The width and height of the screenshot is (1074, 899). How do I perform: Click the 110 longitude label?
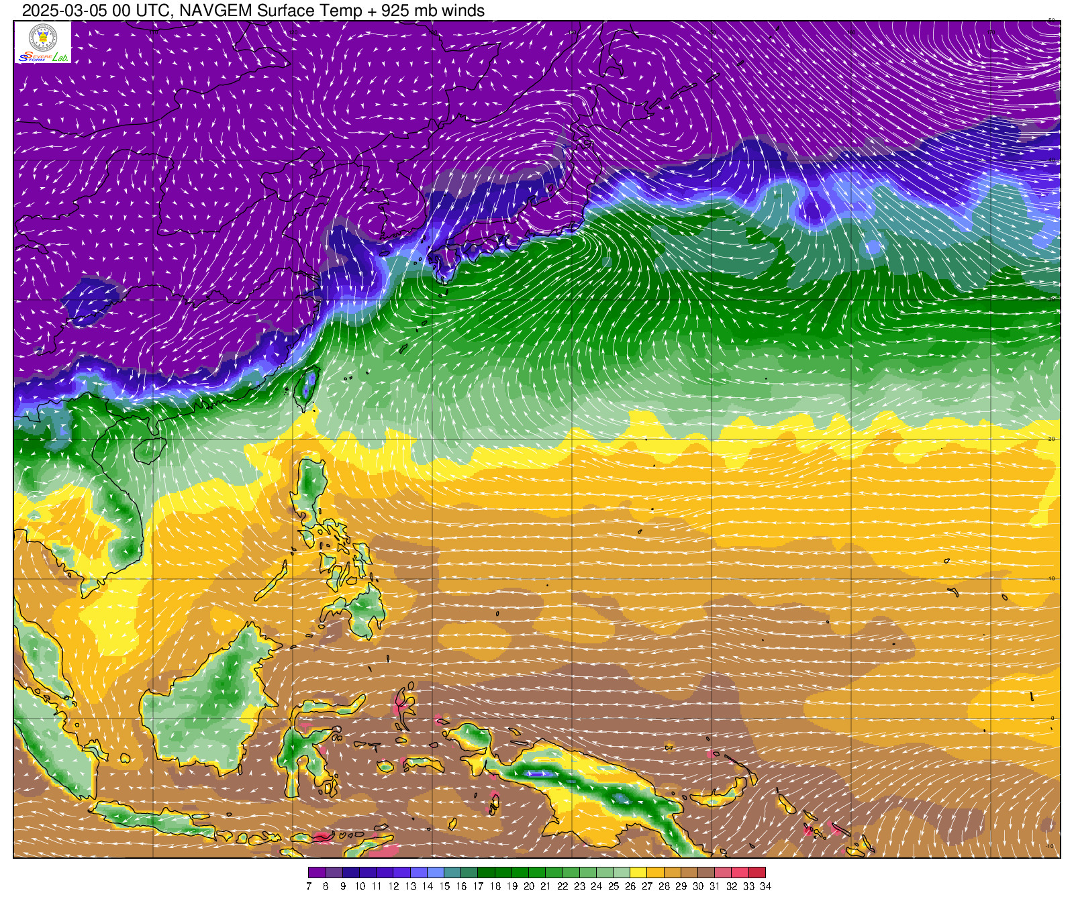click(x=154, y=32)
